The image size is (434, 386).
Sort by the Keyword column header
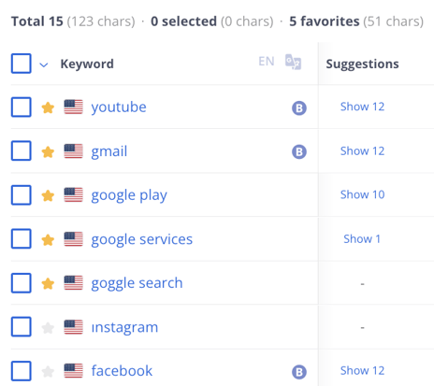(x=87, y=64)
